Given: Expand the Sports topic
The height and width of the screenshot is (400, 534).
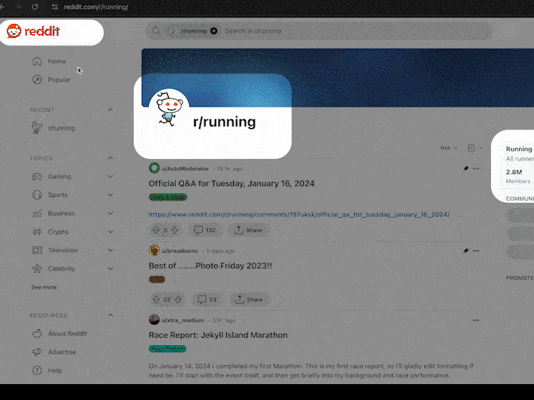Looking at the screenshot, I should [x=110, y=195].
